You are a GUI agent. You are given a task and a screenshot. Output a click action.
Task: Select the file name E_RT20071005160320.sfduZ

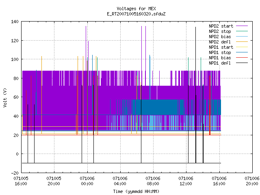[x=136, y=14]
